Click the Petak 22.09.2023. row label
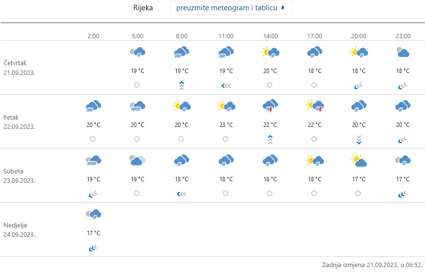The width and height of the screenshot is (425, 272). pyautogui.click(x=20, y=122)
